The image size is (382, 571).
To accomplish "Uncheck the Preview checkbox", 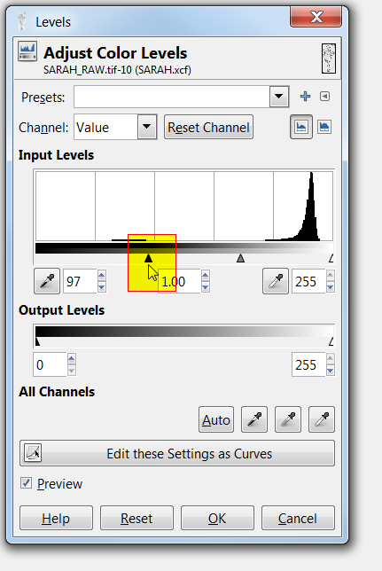I will tap(26, 483).
